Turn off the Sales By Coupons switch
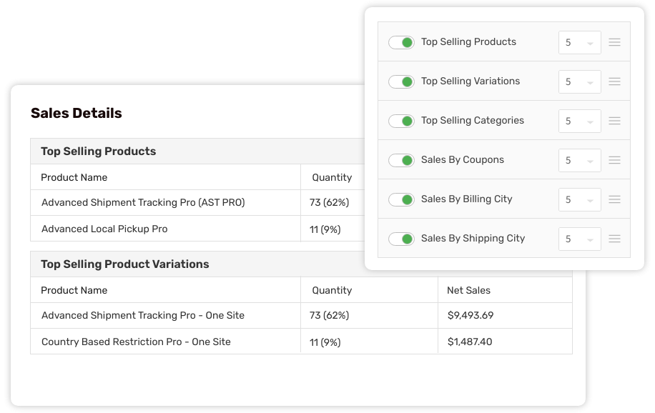Viewport: 655px width, 413px height. pos(401,160)
